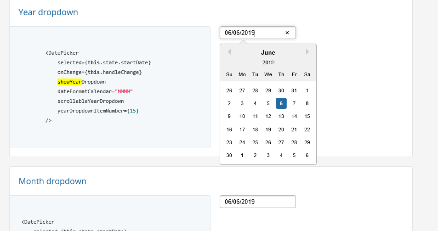The height and width of the screenshot is (231, 438).
Task: Select June 2 in second row
Action: 229,103
